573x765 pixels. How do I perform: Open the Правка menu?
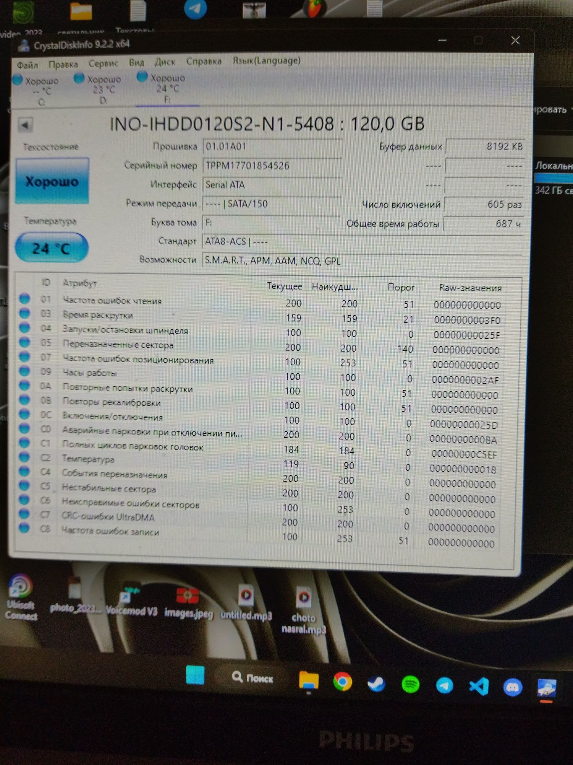tap(63, 64)
